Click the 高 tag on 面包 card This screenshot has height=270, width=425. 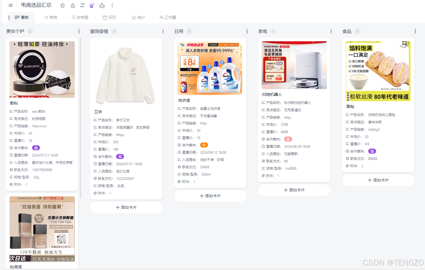(372, 151)
